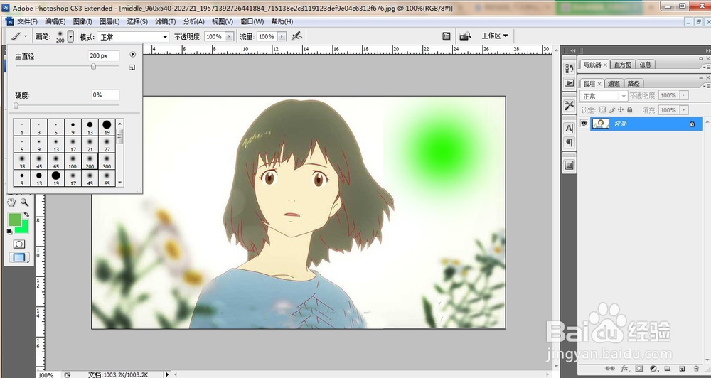Toggle lock position
The image size is (711, 378).
coord(621,109)
